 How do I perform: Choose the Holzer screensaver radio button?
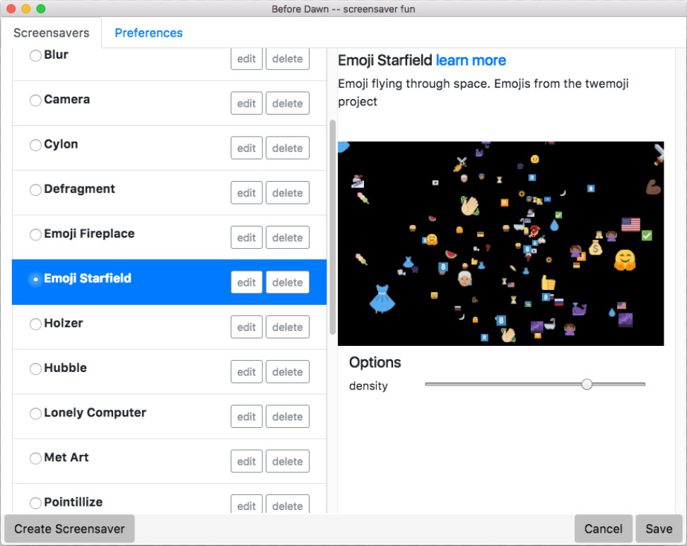tap(35, 324)
